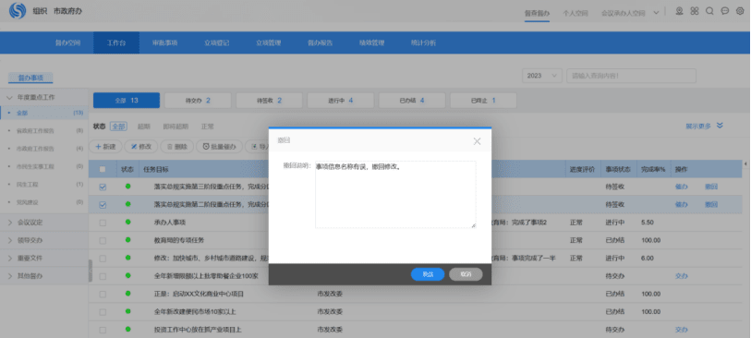The height and width of the screenshot is (338, 751).
Task: Open the 会议承办人空间 dropdown arrow
Action: pos(656,13)
